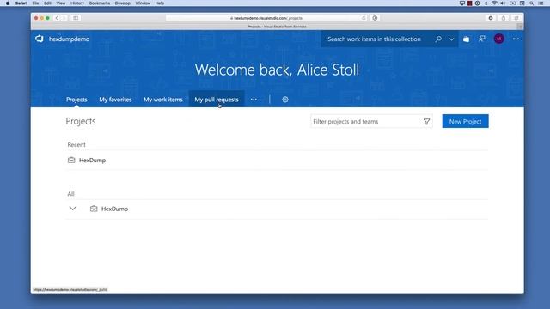The image size is (550, 309).
Task: Click the Projects - Visual Studio Team Services tab title
Action: coord(277,27)
